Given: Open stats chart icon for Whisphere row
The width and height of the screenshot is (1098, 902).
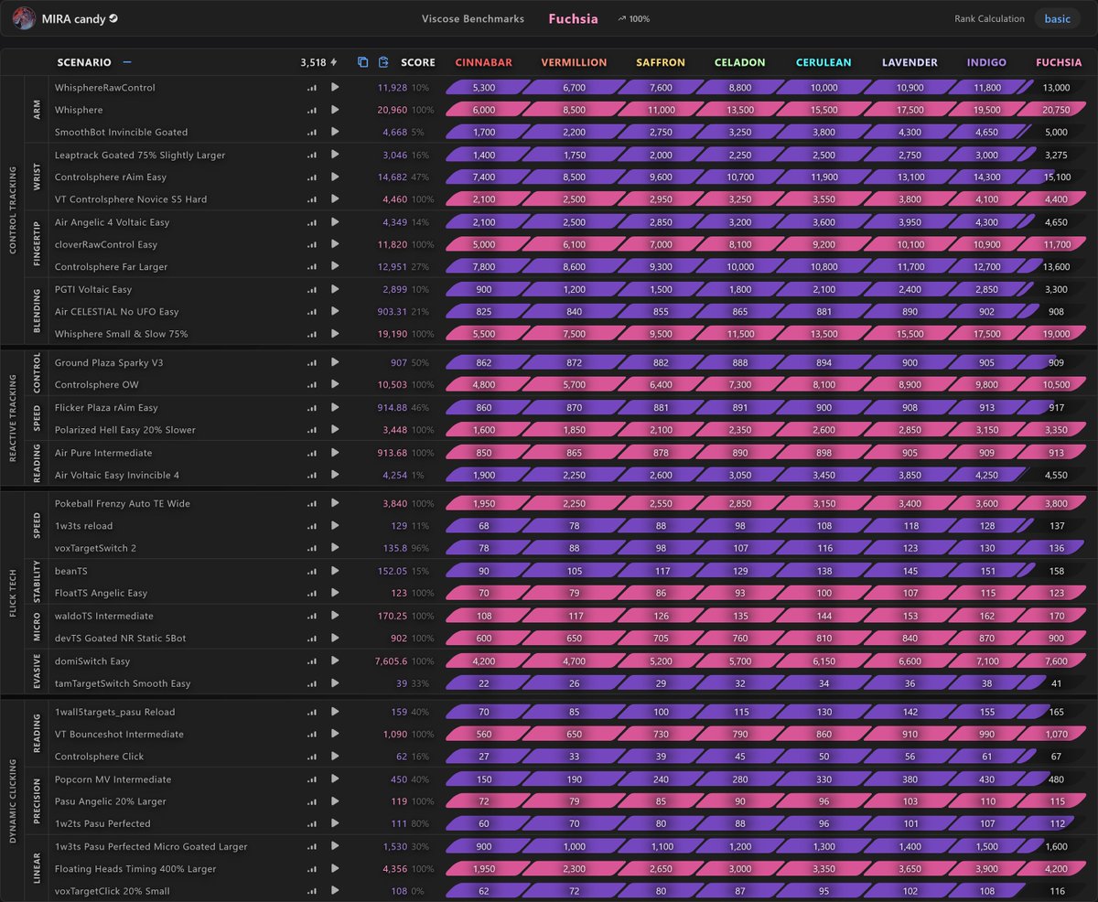Looking at the screenshot, I should (x=312, y=110).
